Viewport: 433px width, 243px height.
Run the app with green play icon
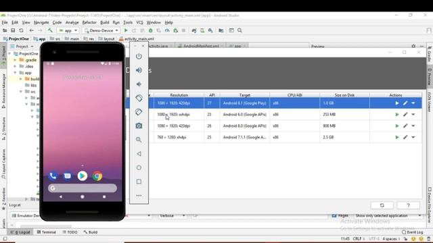[126, 30]
